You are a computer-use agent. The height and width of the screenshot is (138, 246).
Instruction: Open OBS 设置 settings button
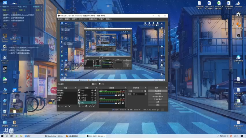pyautogui.click(x=158, y=102)
